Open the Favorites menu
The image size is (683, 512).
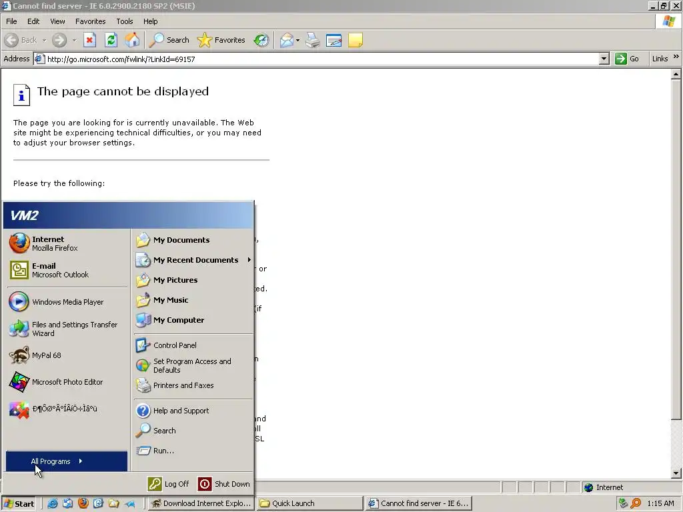tap(90, 21)
